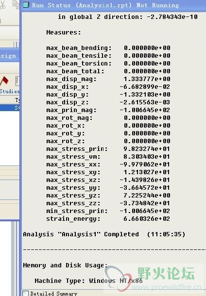
Task: Click the Measures heading in report
Action: [x=64, y=33]
